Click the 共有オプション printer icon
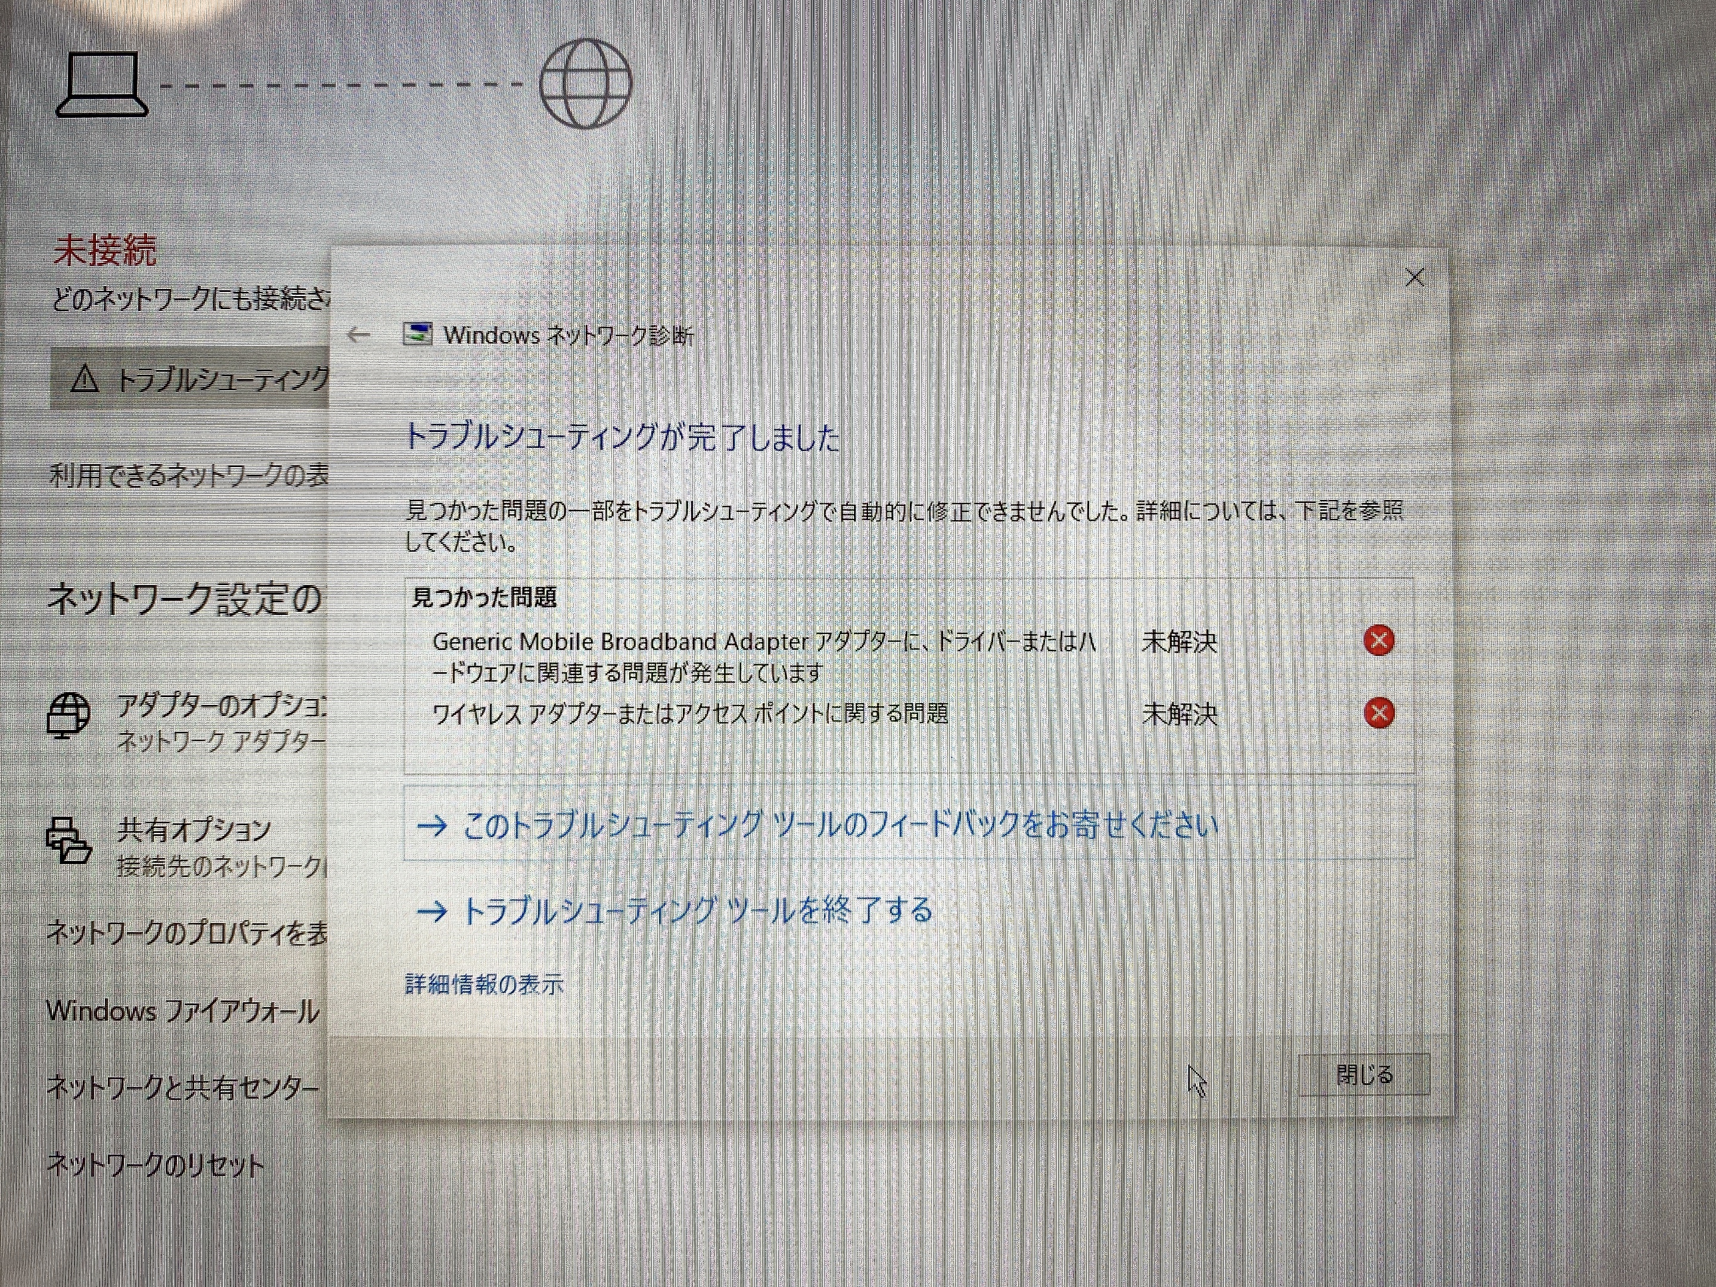The height and width of the screenshot is (1287, 1716). [x=69, y=840]
